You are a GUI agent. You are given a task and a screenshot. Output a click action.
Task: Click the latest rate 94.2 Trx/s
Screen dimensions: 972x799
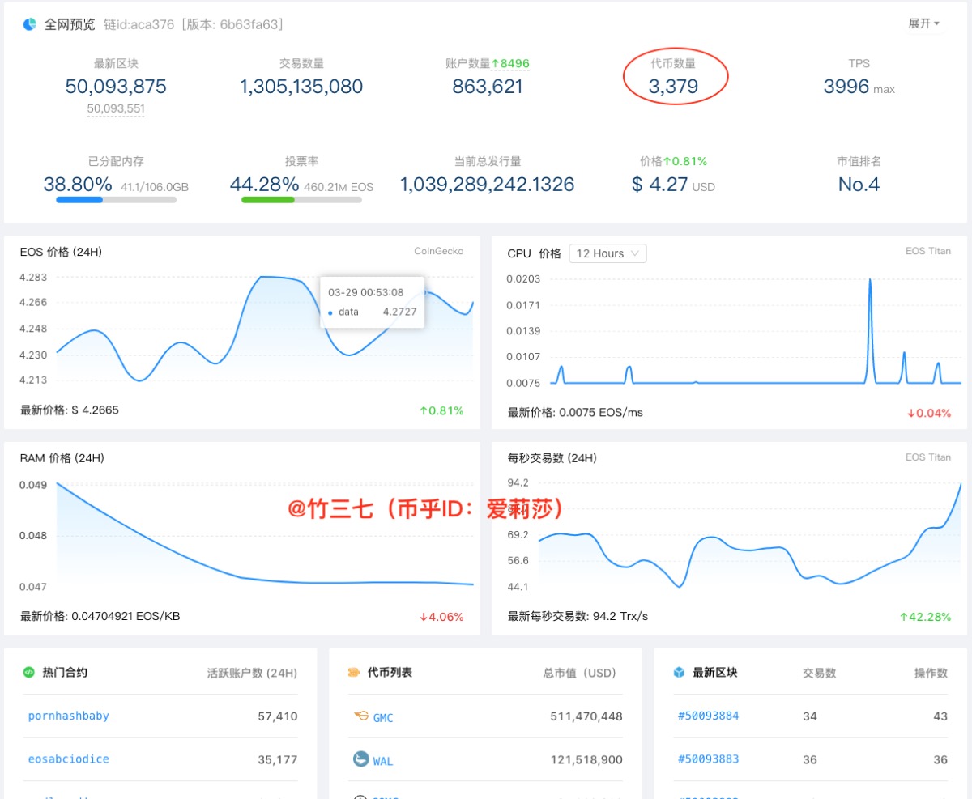[619, 616]
